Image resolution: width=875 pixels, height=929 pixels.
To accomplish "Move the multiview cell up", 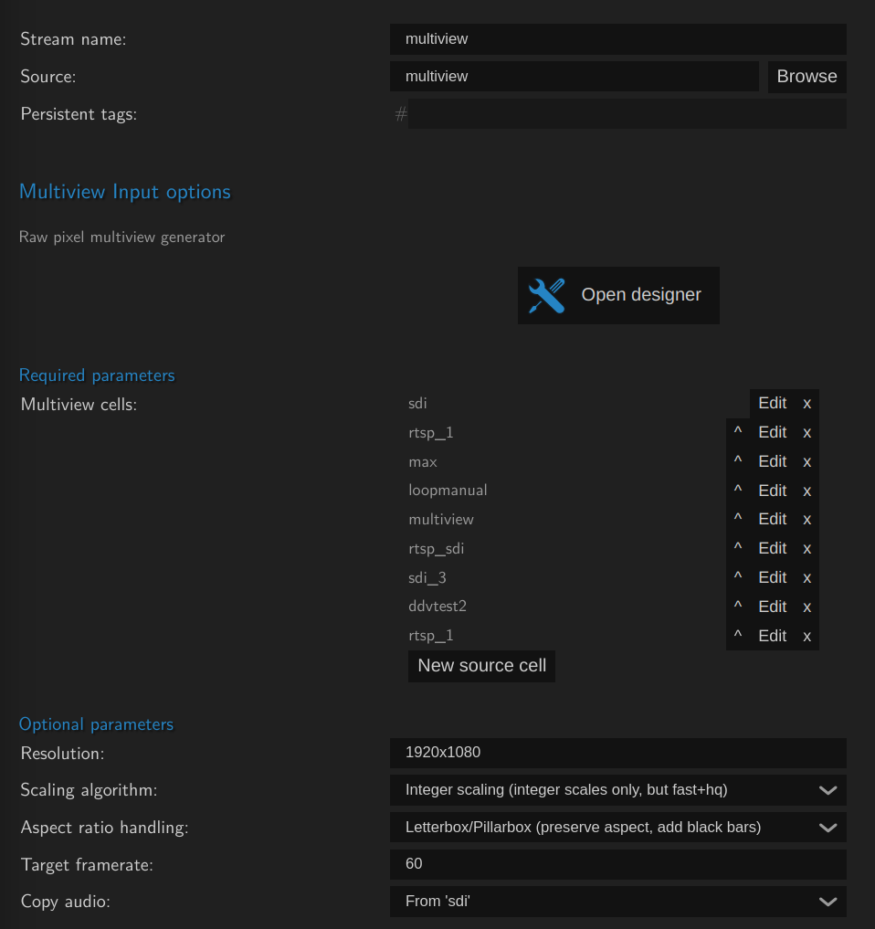I will (x=738, y=519).
